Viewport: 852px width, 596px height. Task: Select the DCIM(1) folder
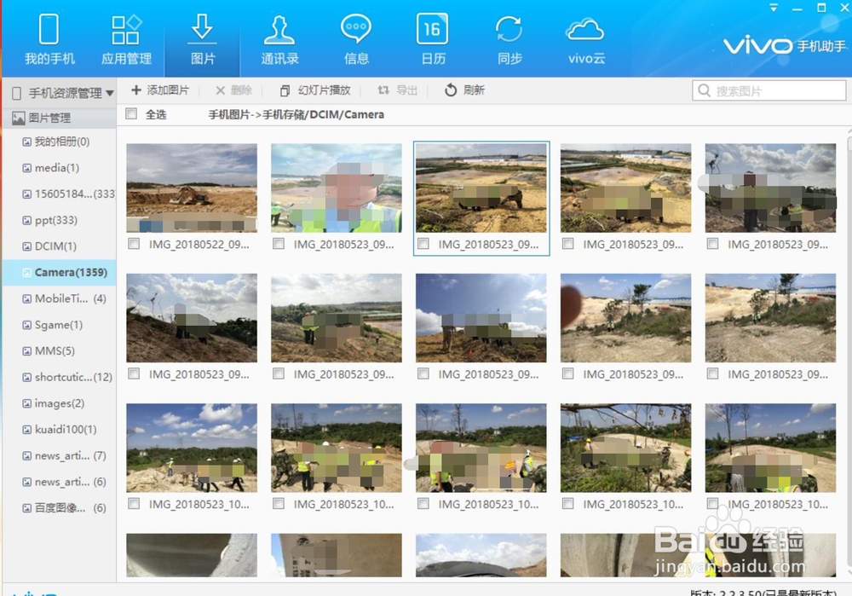coord(60,246)
